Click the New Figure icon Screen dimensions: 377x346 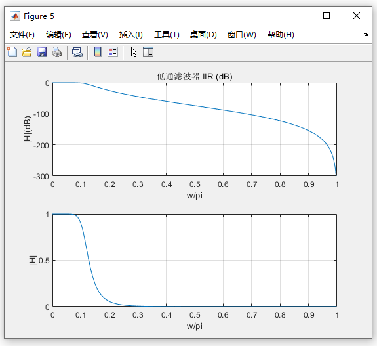pos(12,52)
